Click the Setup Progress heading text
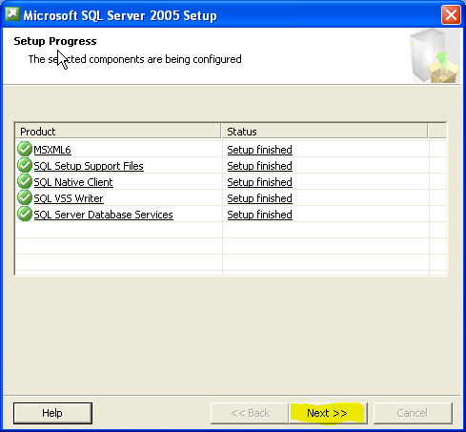This screenshot has width=466, height=432. (55, 41)
